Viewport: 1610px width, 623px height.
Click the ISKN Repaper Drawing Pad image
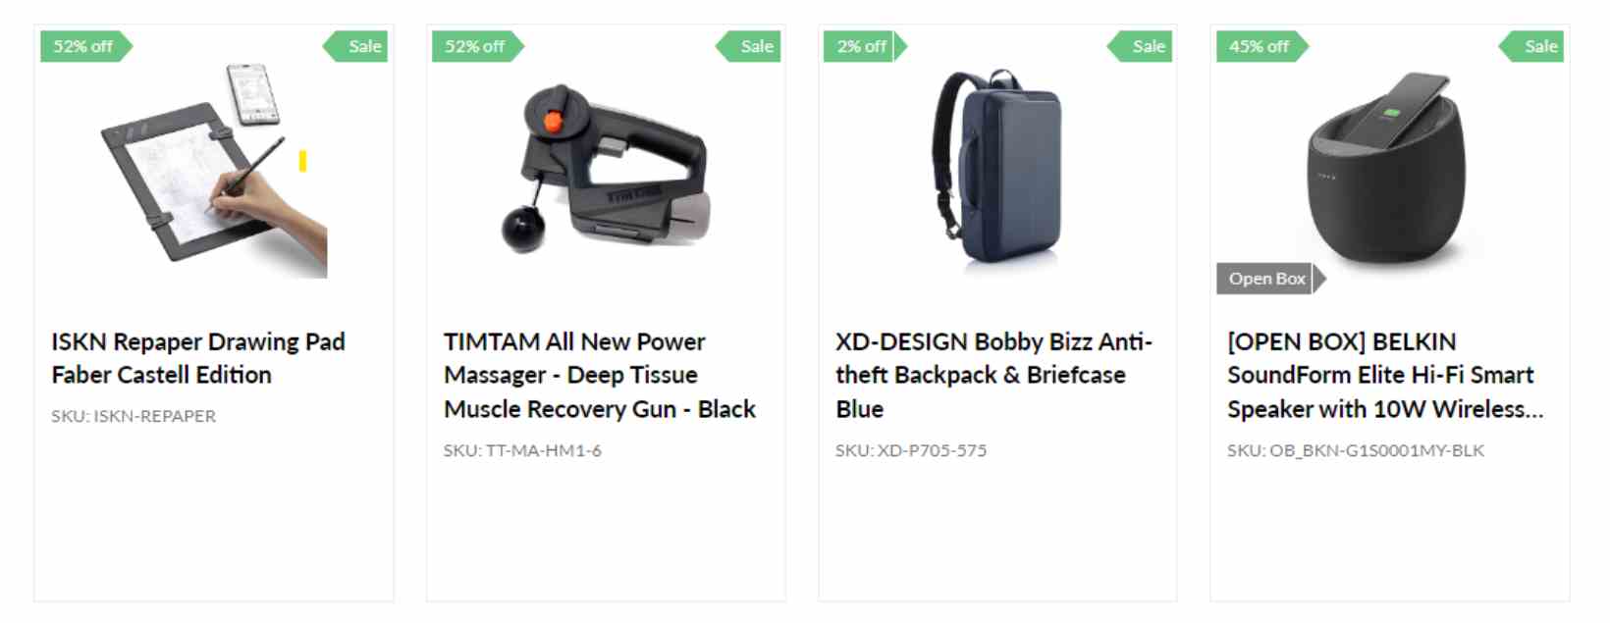tap(214, 169)
